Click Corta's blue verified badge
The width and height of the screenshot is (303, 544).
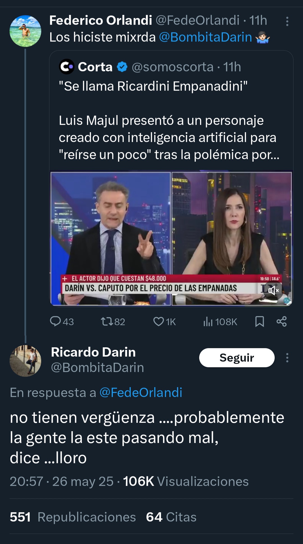[x=122, y=67]
